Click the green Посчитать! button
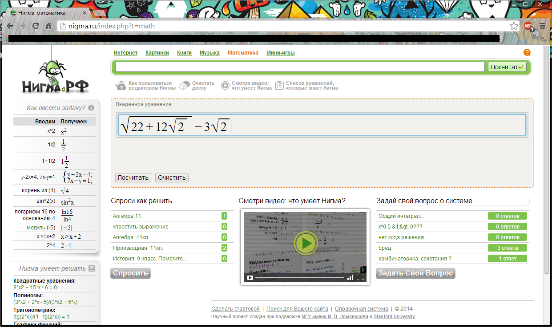Screen dimensions: 552x327 pos(508,67)
